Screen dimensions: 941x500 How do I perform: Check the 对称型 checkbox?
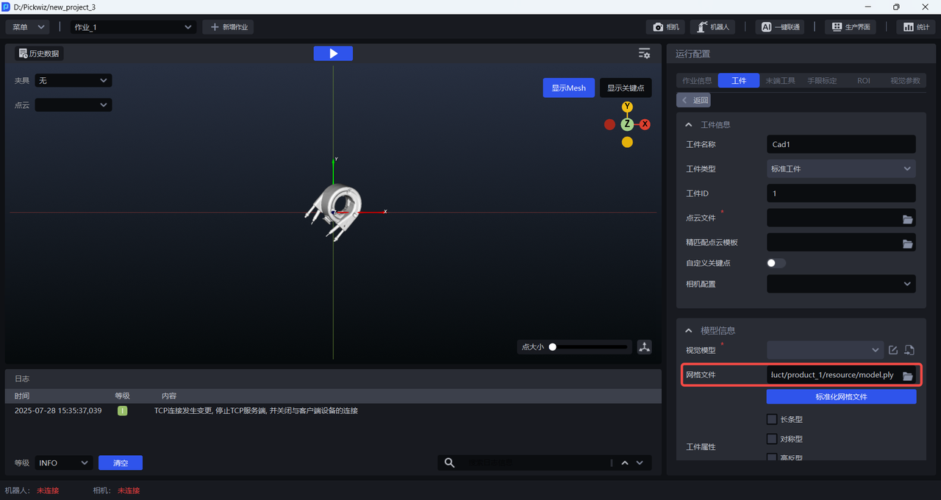(772, 439)
